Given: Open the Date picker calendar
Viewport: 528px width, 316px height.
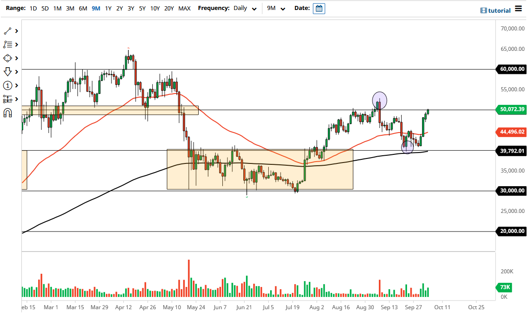Looking at the screenshot, I should pyautogui.click(x=319, y=8).
